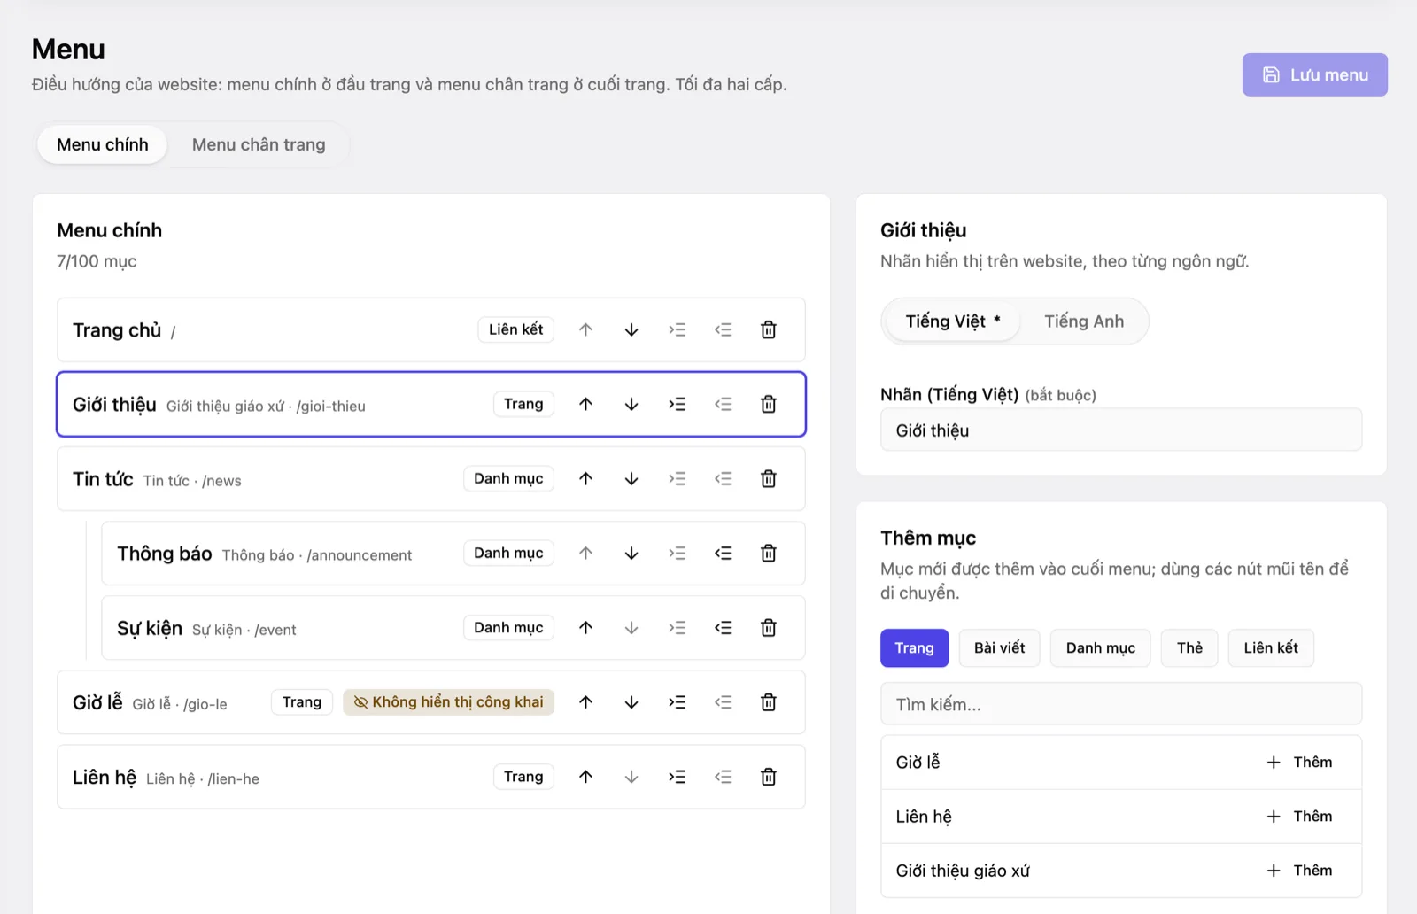This screenshot has width=1417, height=914.
Task: Save the menu with Lưu menu
Action: click(x=1314, y=75)
